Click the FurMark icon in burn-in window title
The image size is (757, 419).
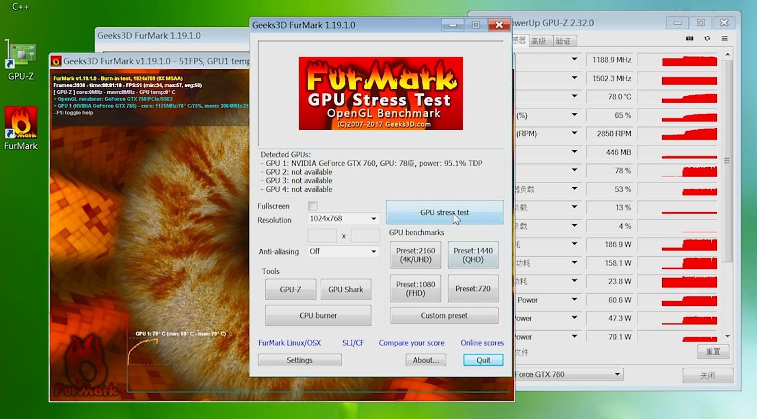tap(56, 62)
